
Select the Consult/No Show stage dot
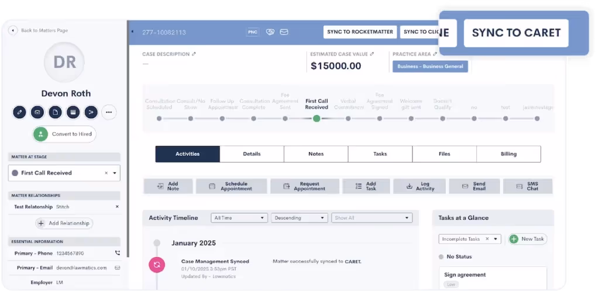191,119
